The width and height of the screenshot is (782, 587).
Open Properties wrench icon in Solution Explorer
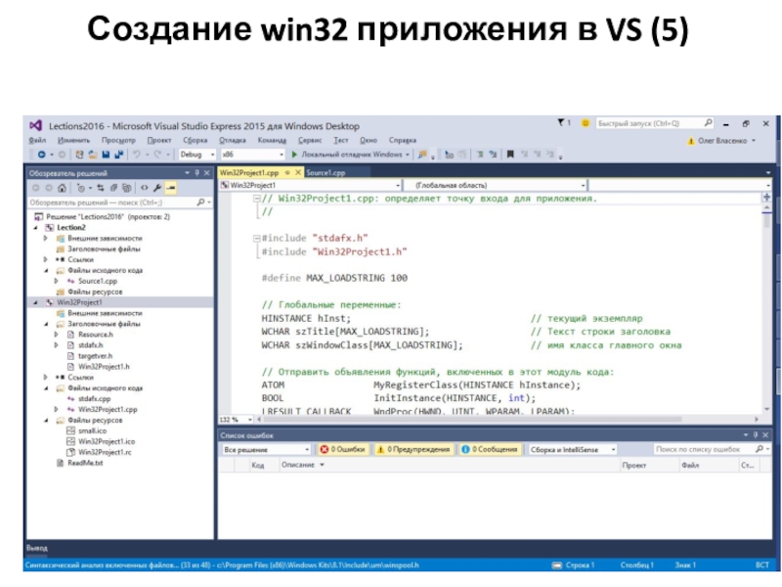coord(156,187)
